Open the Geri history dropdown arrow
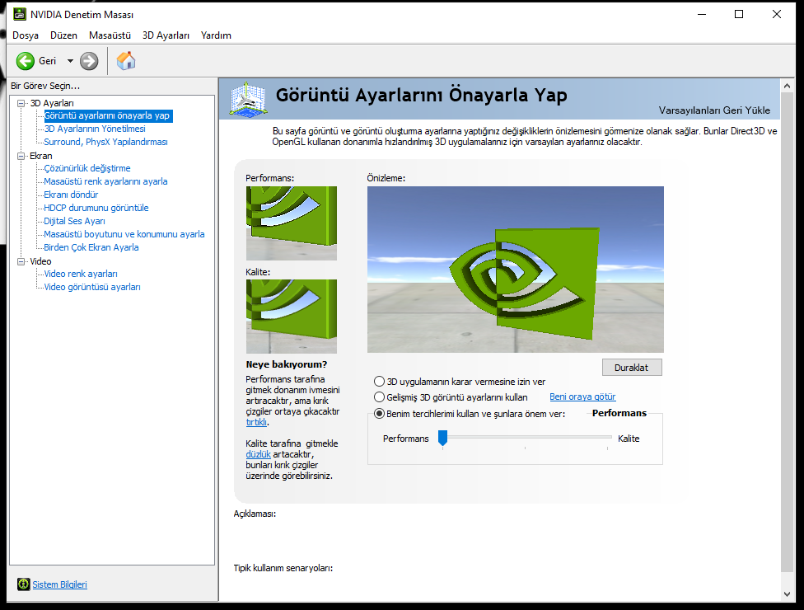The image size is (804, 610). click(70, 61)
